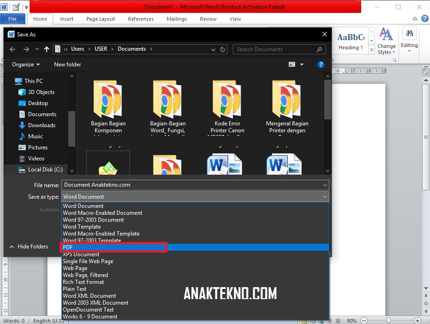This screenshot has height=324, width=430.
Task: Choose Word 97-2003 Document type
Action: 195,220
